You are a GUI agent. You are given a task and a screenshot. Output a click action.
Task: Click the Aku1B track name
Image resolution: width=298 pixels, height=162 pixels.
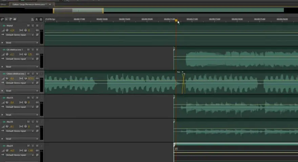click(x=10, y=122)
